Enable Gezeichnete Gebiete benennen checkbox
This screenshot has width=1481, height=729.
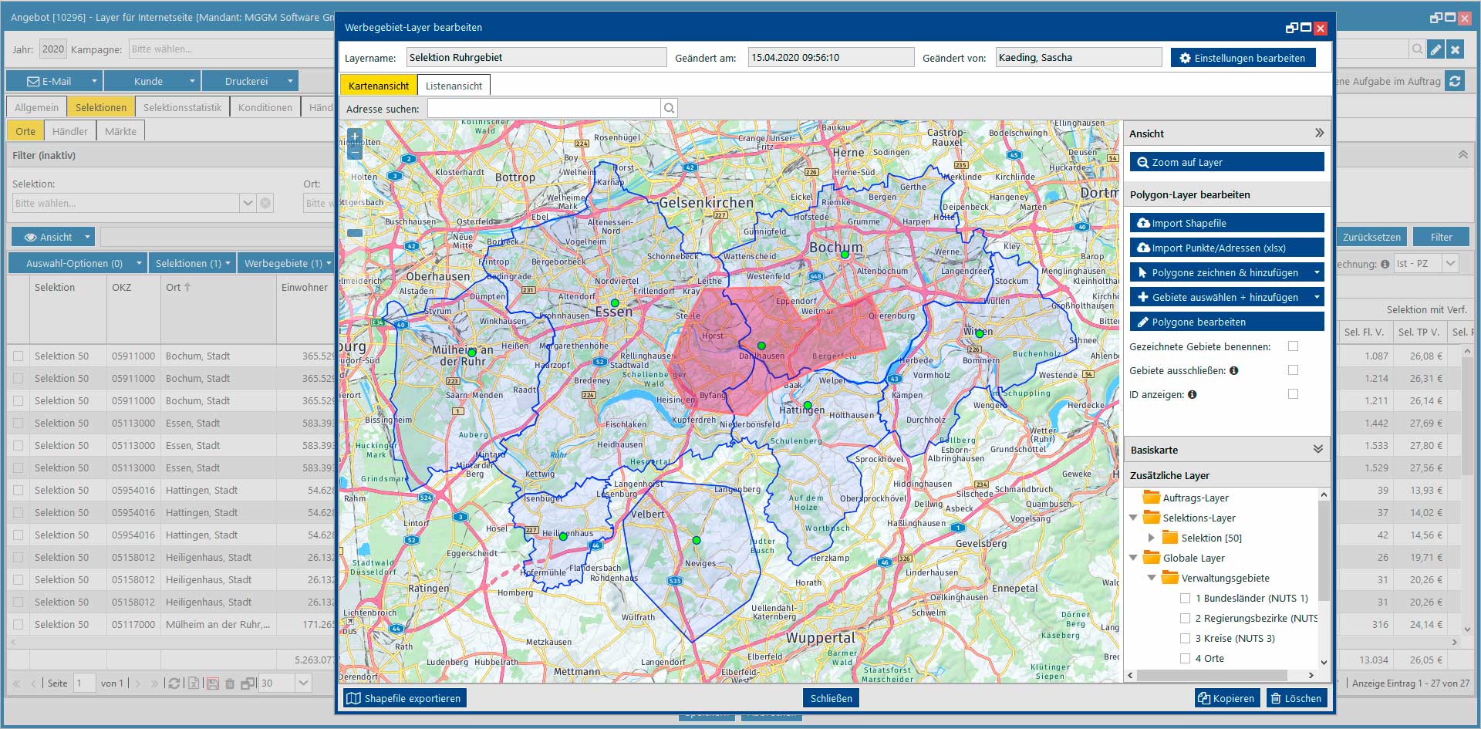[x=1293, y=346]
